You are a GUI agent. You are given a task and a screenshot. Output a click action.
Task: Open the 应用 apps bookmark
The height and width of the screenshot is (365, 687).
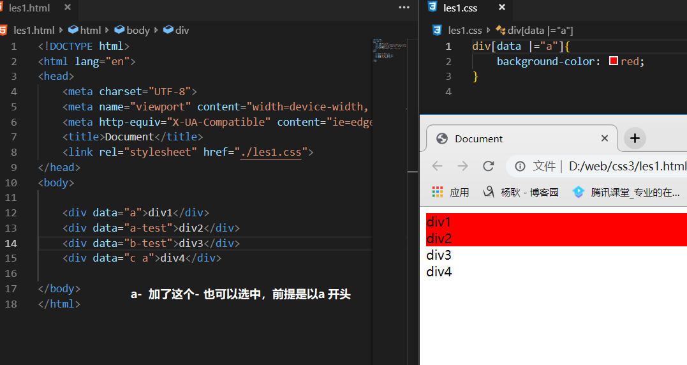coord(450,192)
